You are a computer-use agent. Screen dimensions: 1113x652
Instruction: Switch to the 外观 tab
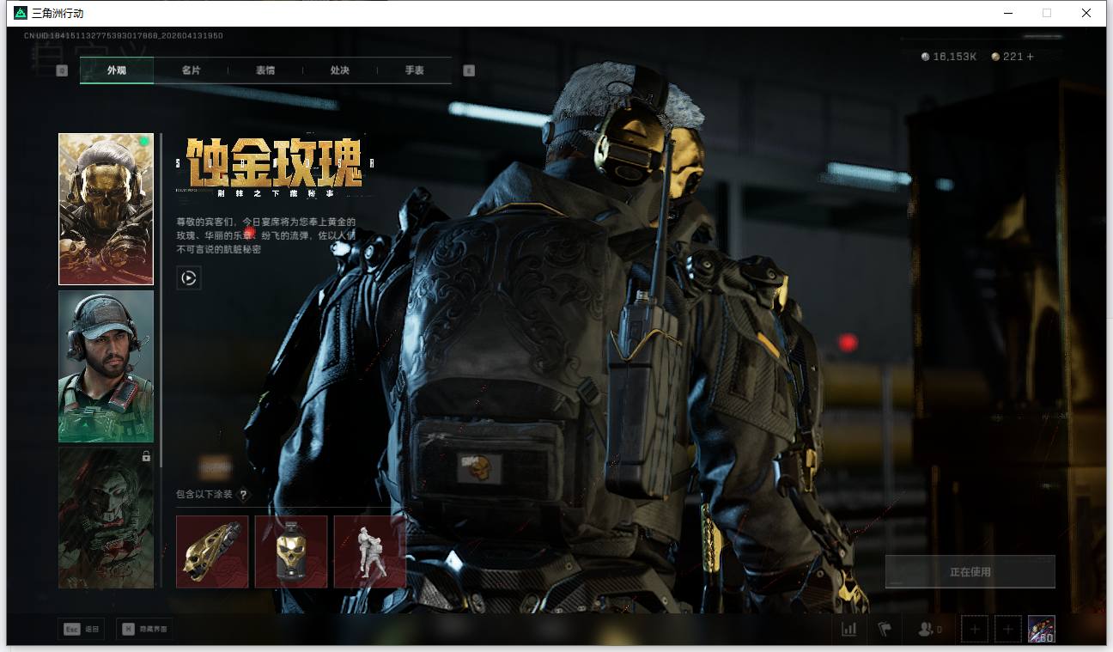coord(117,70)
